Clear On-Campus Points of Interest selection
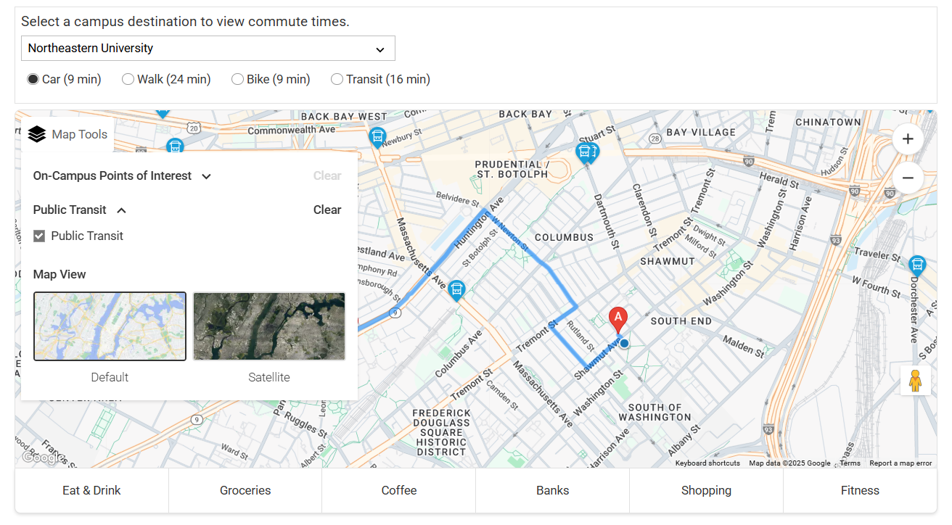The width and height of the screenshot is (952, 525). click(x=327, y=175)
